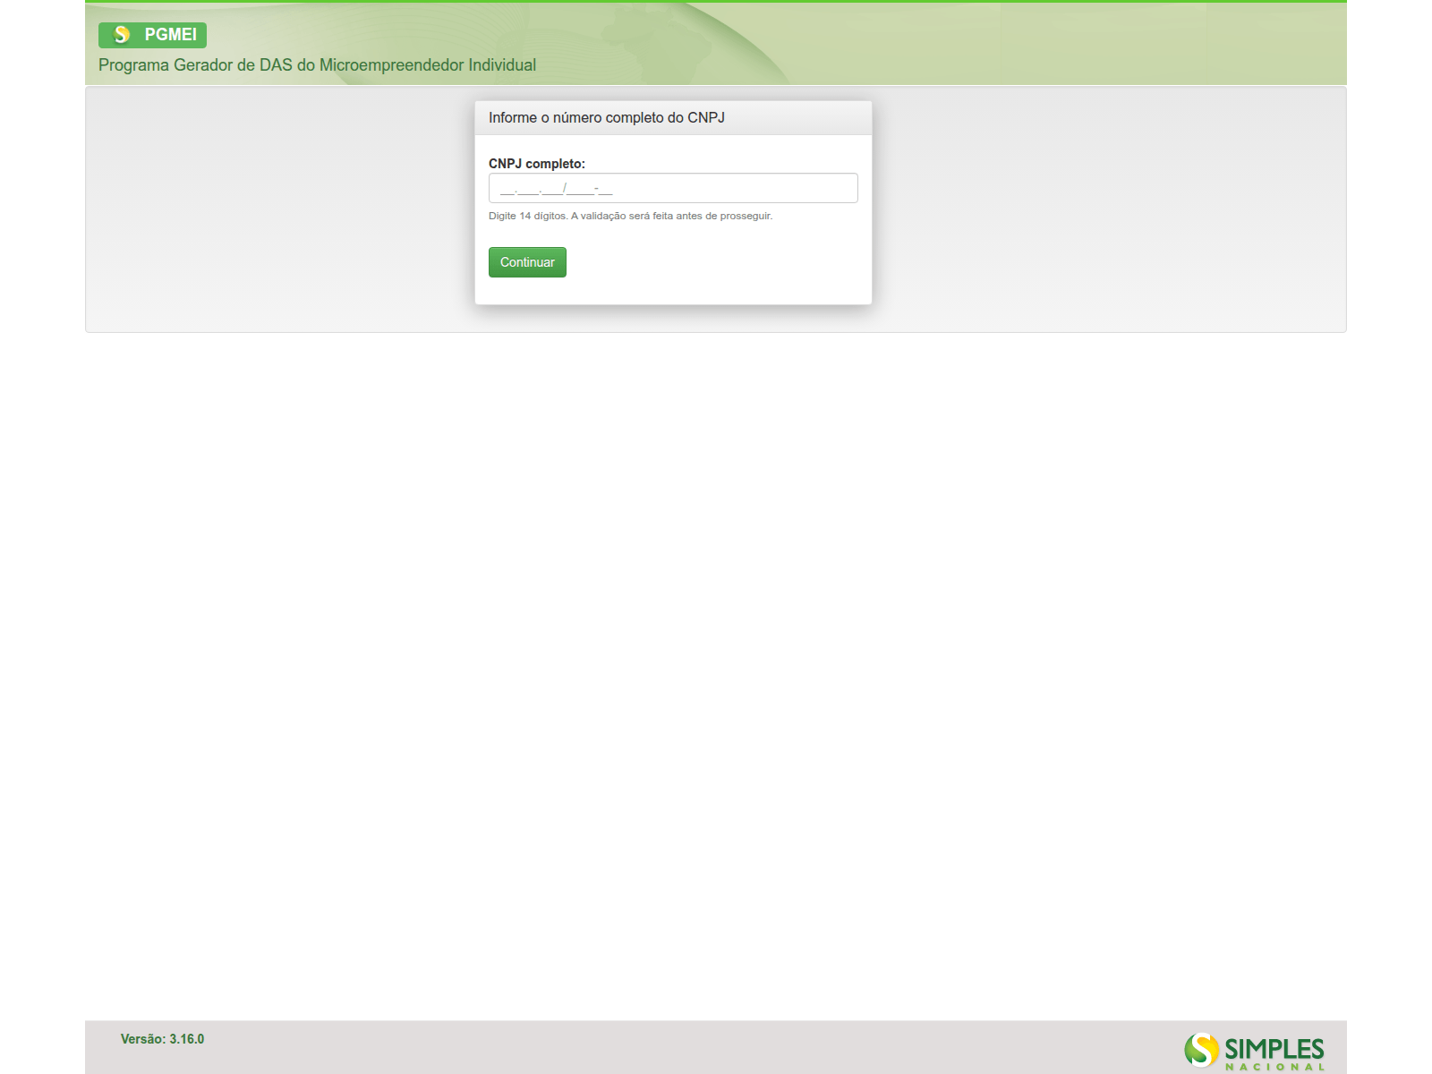Viewport: 1432px width, 1074px height.
Task: Click the 'CNPJ completo:' label
Action: pyautogui.click(x=537, y=164)
